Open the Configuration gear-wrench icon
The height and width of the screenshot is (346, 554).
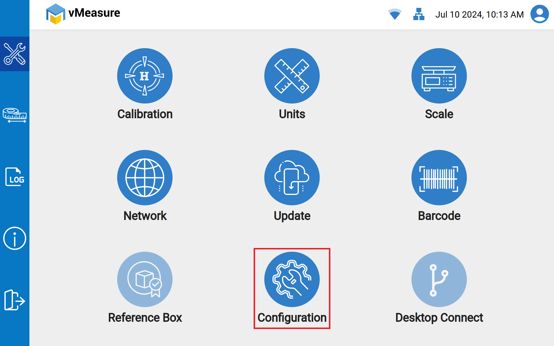(x=292, y=279)
